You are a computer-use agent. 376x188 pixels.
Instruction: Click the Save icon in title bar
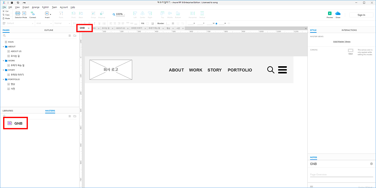12,2
